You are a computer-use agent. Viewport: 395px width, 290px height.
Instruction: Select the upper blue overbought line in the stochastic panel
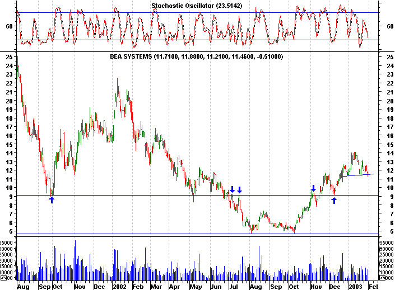tap(198, 12)
